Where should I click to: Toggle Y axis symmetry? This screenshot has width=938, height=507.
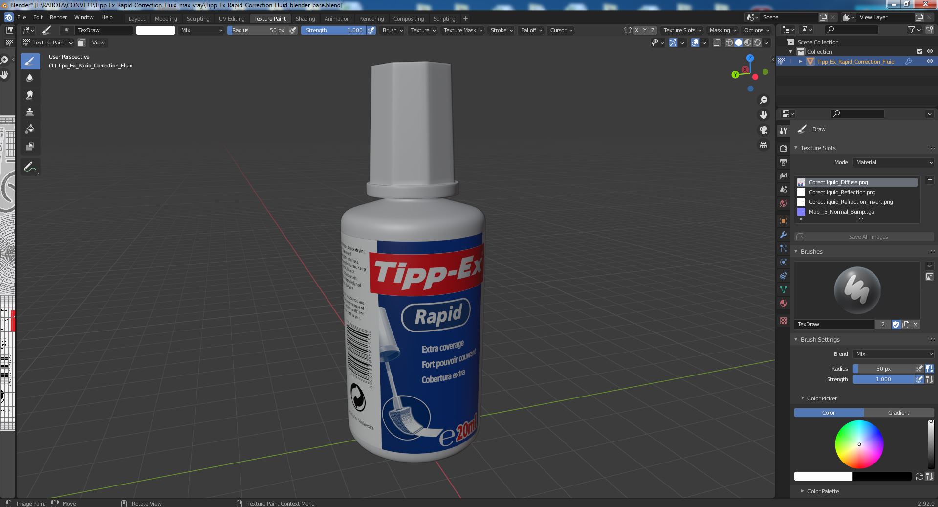[645, 30]
